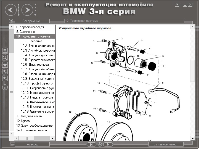This screenshot has height=149, width=199.
Task: Go back with the left arrow button
Action: [x=11, y=10]
